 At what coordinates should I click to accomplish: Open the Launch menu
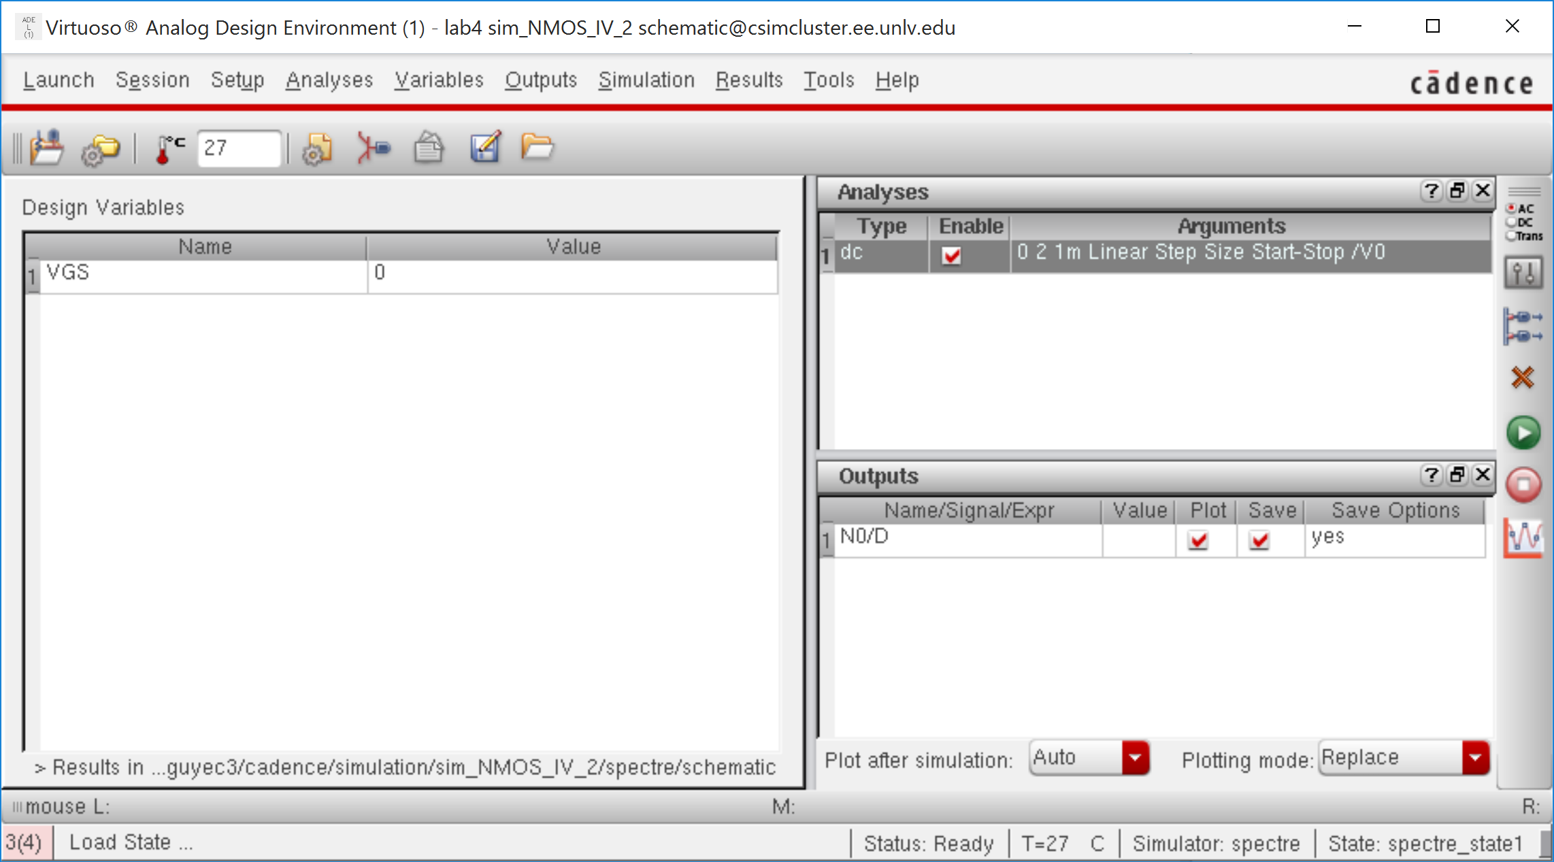59,80
